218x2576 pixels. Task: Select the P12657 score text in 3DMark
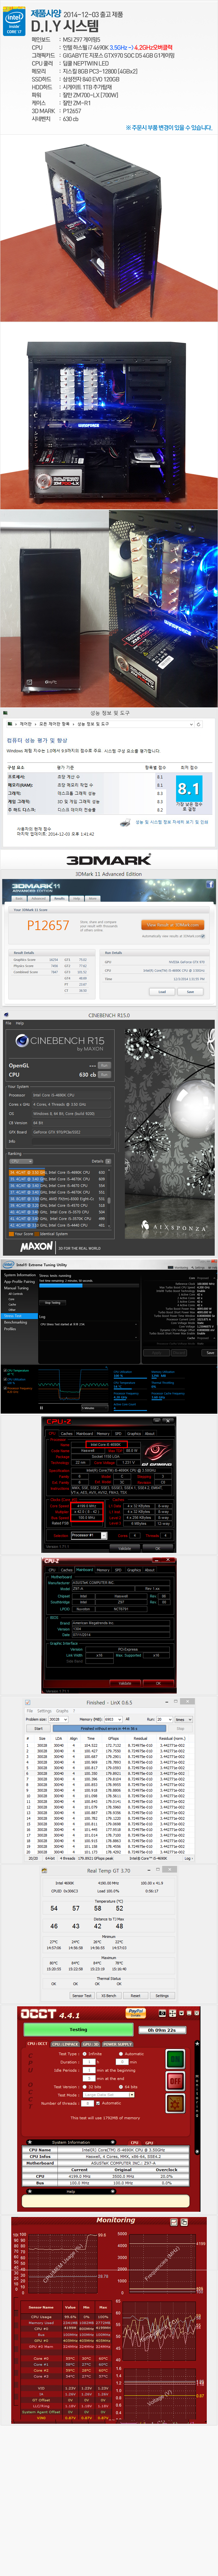[48, 926]
